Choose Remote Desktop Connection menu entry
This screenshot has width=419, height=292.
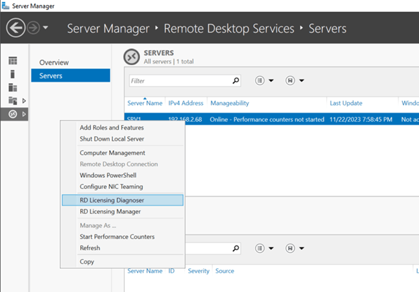119,164
